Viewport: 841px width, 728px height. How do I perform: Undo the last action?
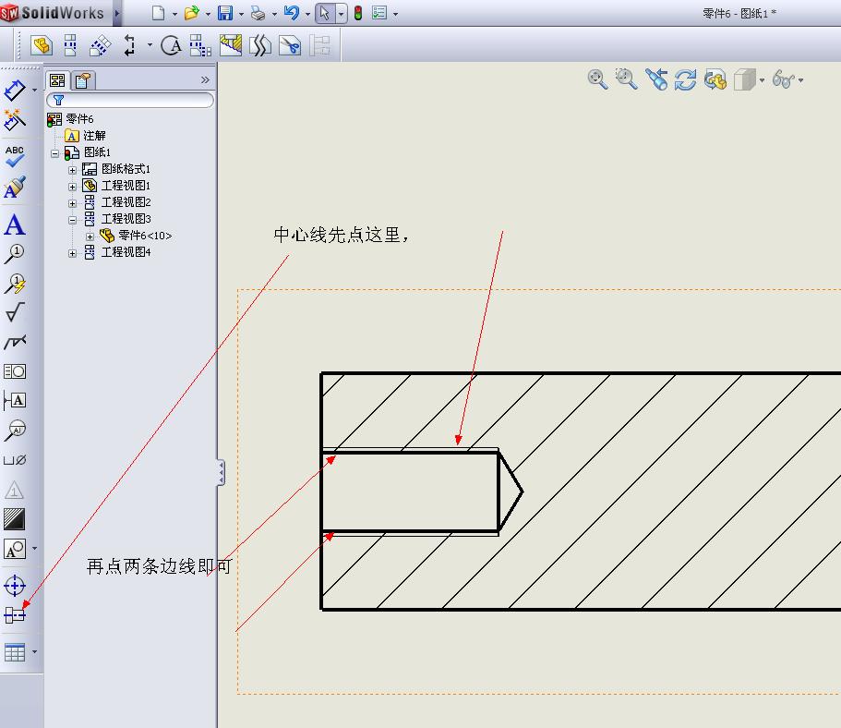pyautogui.click(x=292, y=13)
